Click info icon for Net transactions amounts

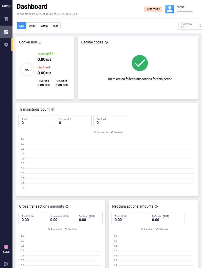coord(156,206)
